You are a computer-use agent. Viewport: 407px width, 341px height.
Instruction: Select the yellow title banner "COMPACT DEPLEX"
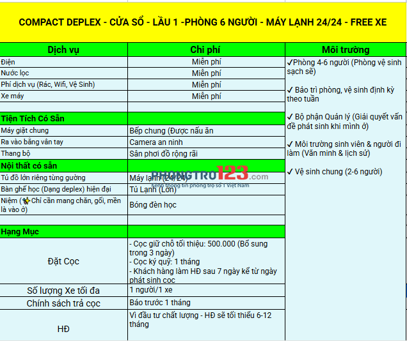(x=203, y=22)
